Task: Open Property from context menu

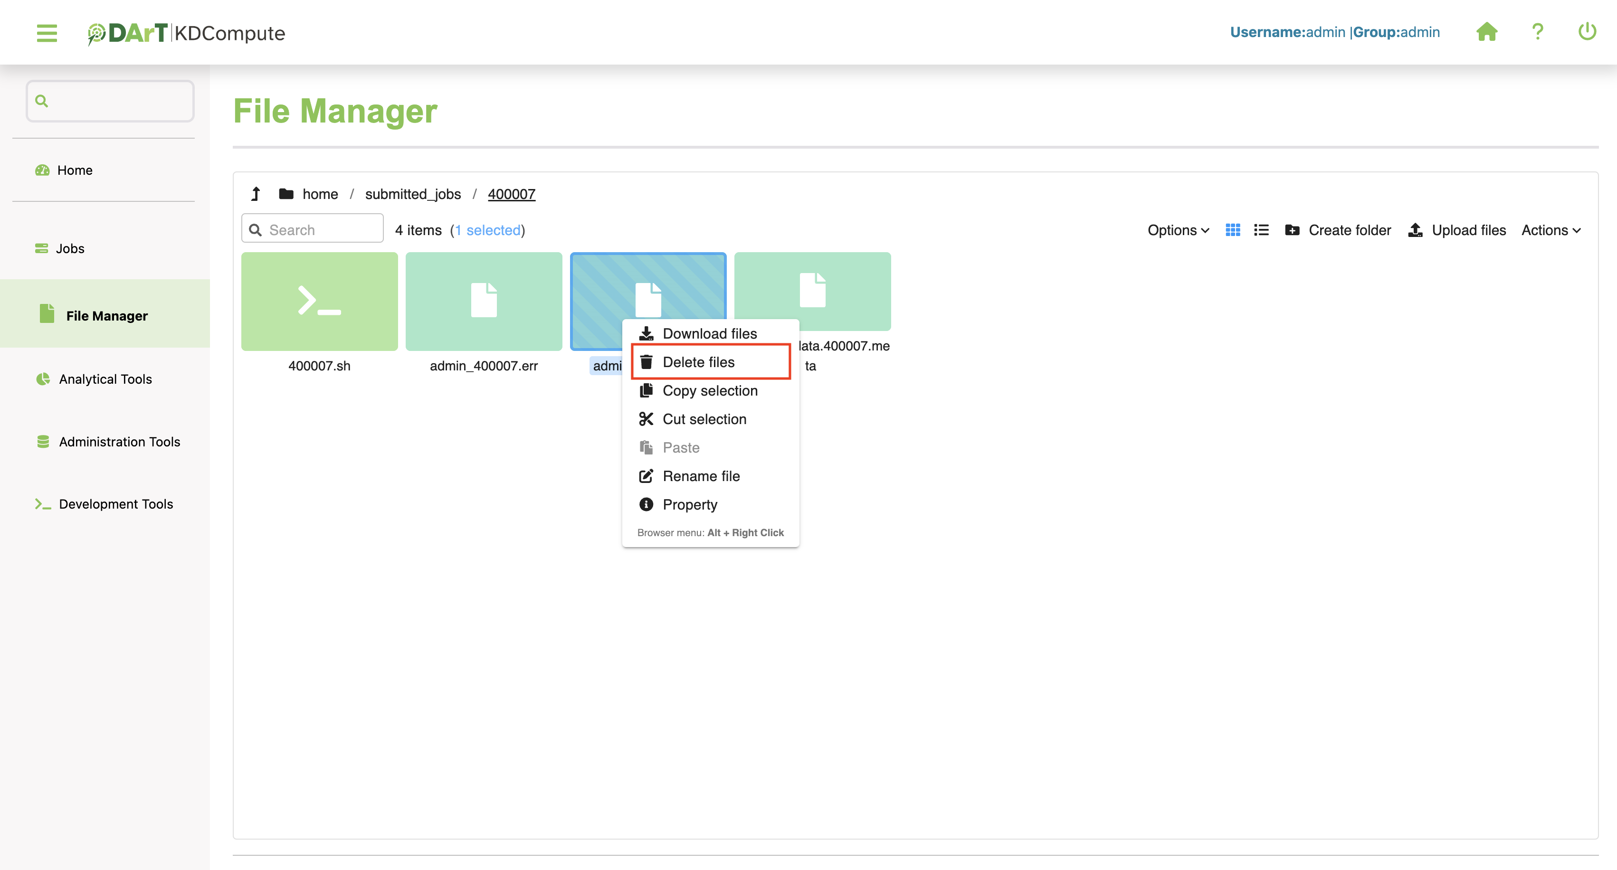Action: 690,505
